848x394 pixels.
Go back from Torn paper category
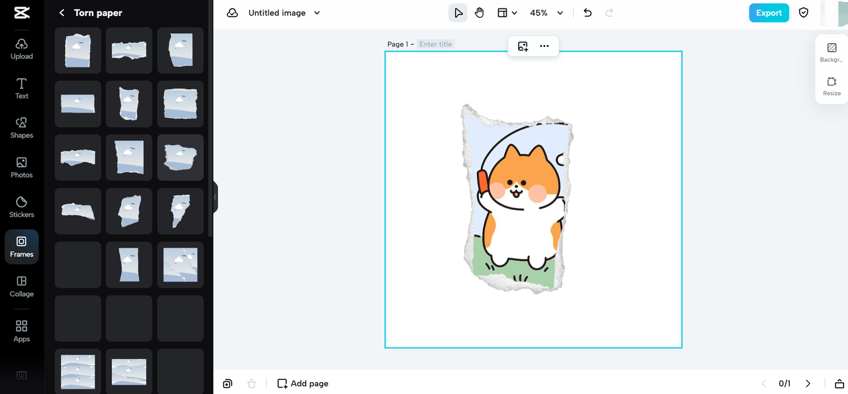tap(62, 13)
